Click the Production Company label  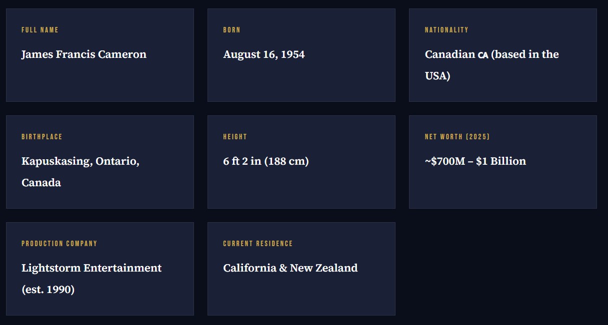pyautogui.click(x=59, y=244)
